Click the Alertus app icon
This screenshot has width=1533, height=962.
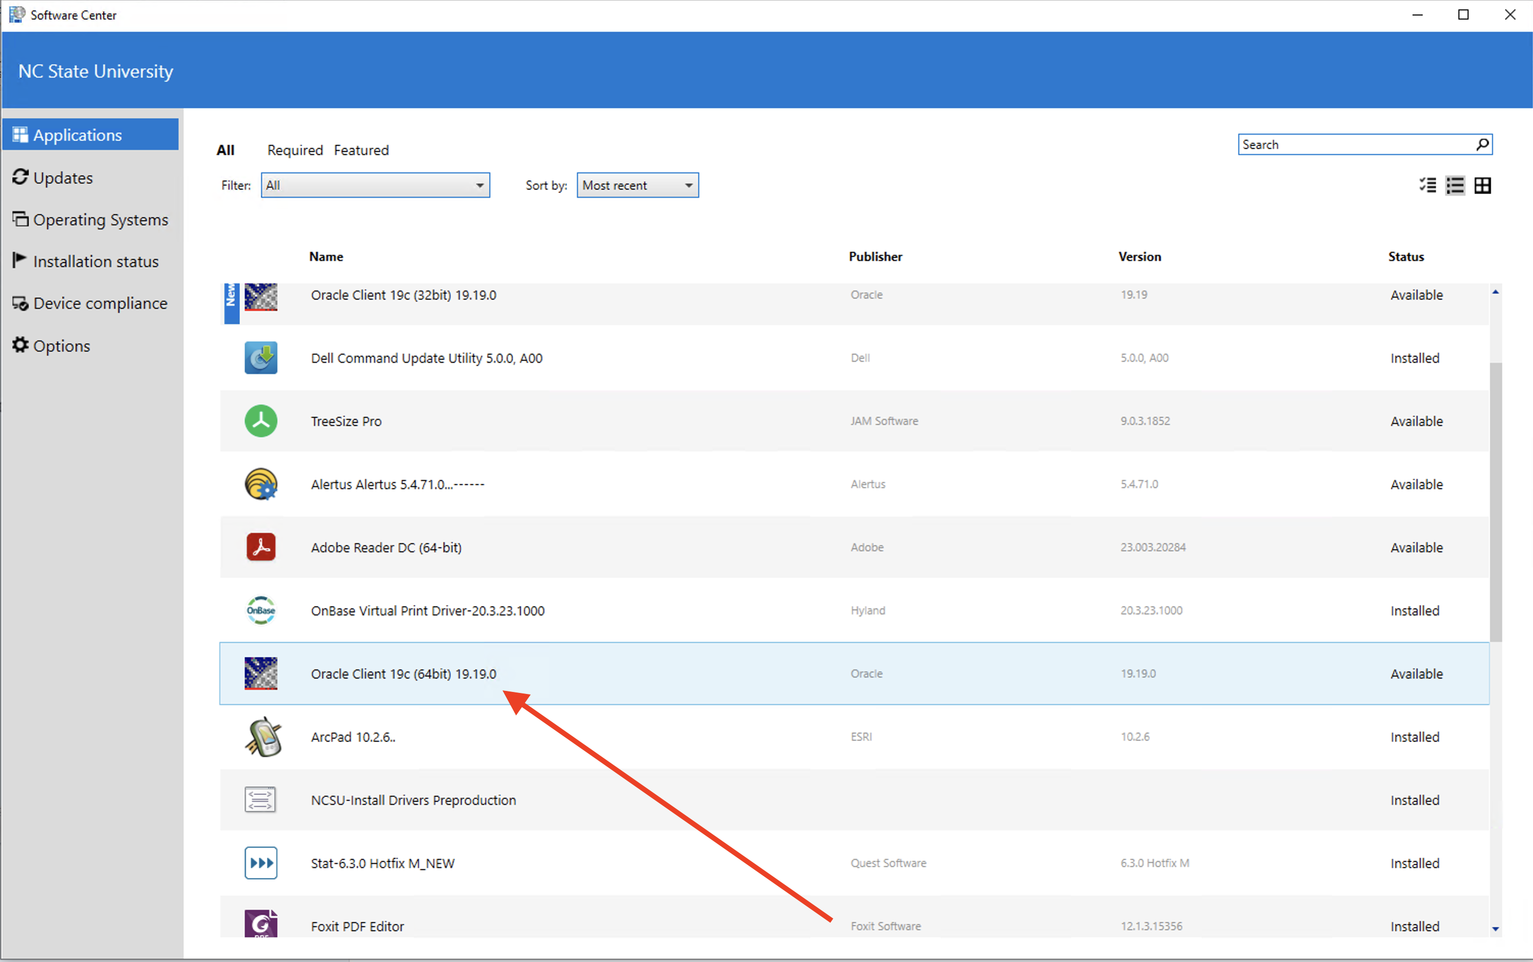[261, 484]
